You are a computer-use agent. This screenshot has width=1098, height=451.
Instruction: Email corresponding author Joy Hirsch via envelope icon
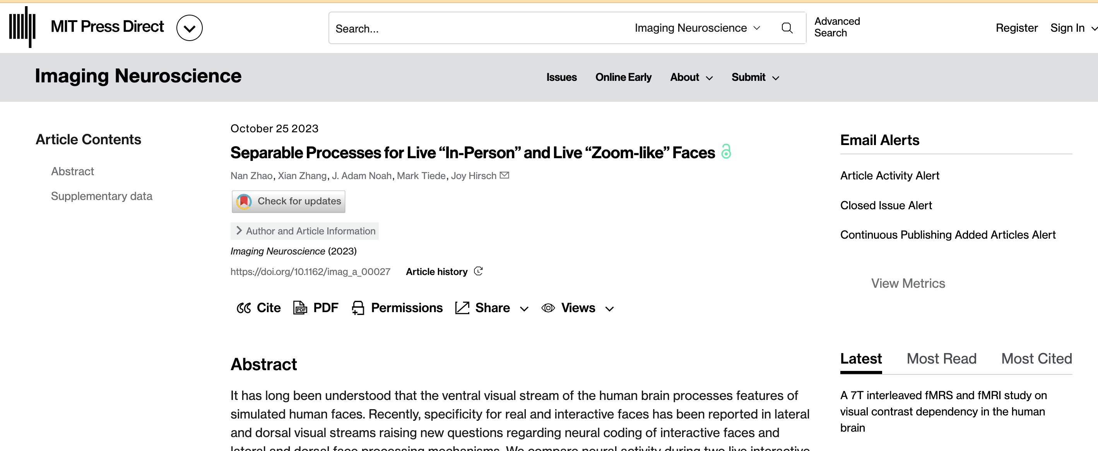coord(505,175)
